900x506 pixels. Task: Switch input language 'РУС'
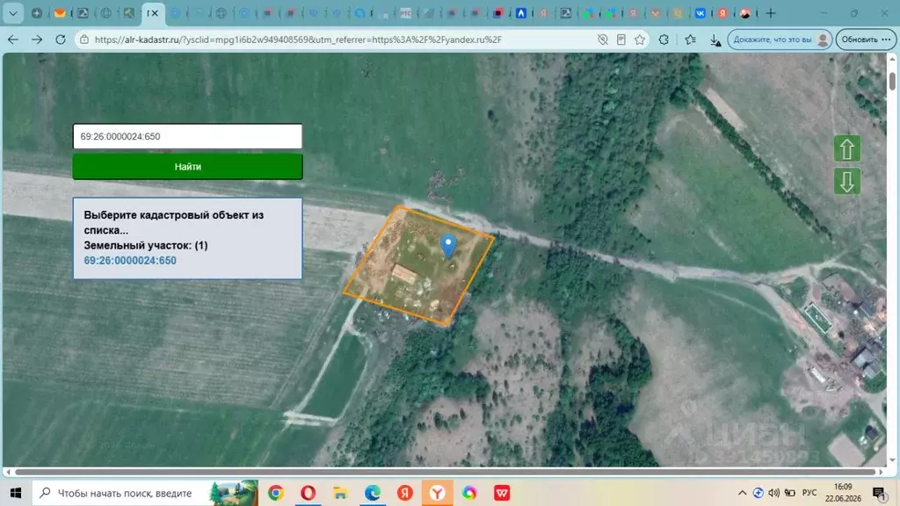pos(809,493)
